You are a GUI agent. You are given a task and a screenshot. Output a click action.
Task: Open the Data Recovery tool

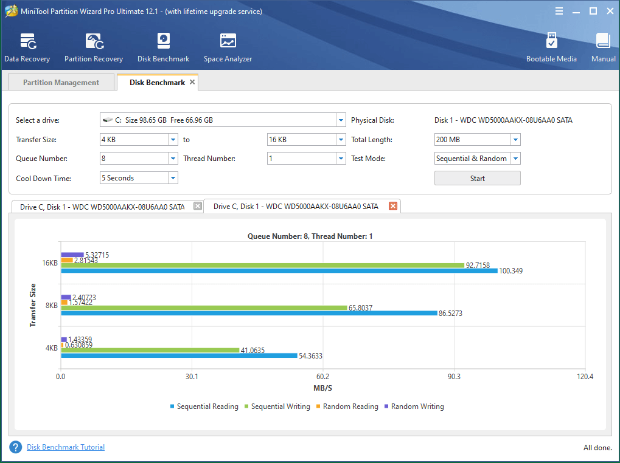click(27, 48)
